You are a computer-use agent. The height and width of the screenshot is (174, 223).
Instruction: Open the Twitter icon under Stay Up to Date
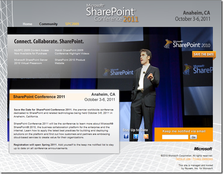pyautogui.click(x=136, y=136)
